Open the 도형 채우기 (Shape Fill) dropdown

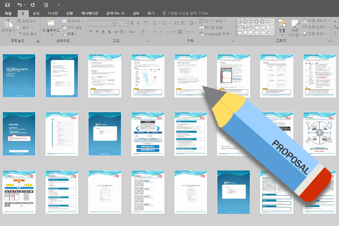[x=316, y=21]
